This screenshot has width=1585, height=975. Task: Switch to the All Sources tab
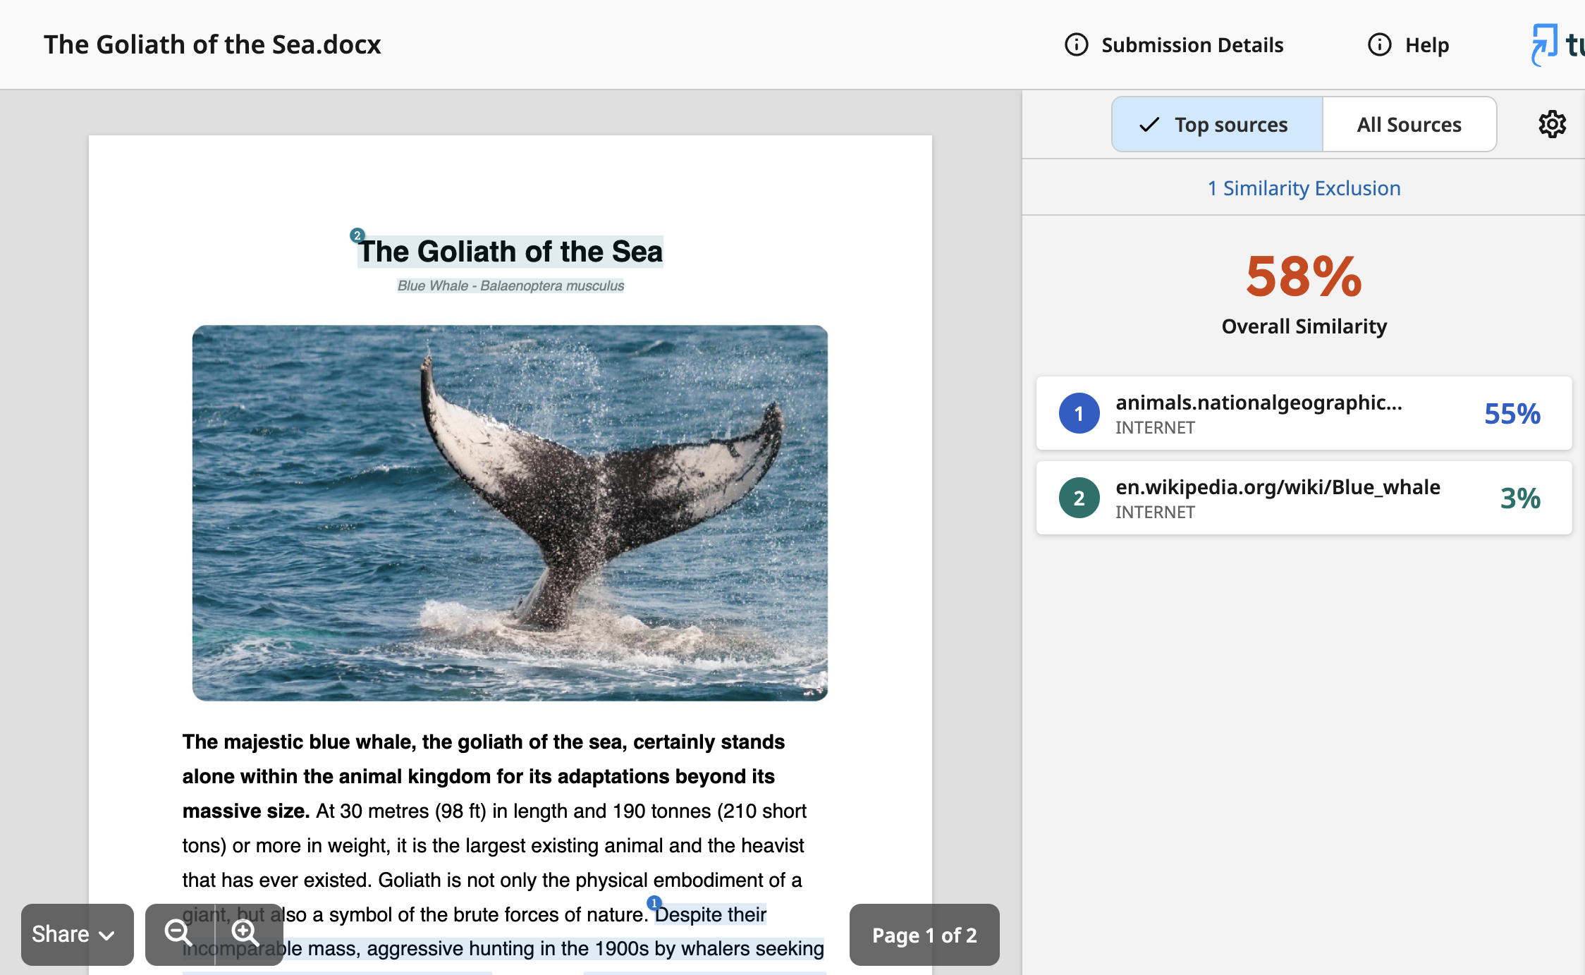pyautogui.click(x=1409, y=124)
